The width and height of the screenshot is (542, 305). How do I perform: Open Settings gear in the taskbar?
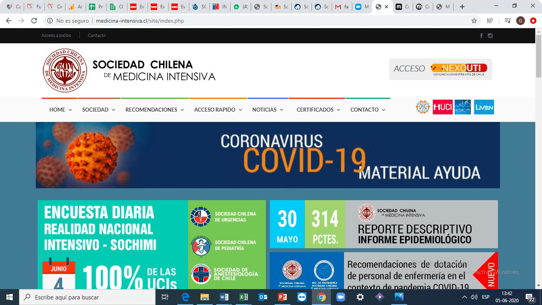tap(360, 297)
